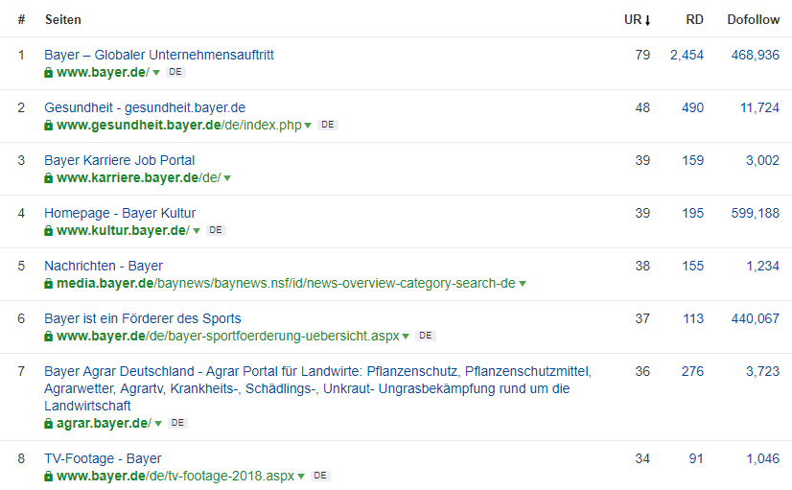
Task: Open the "Bayer Karriere Job Portal" link
Action: [x=119, y=160]
